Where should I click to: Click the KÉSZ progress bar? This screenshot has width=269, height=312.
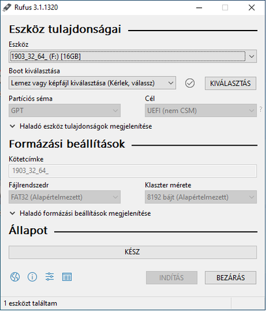coord(133,252)
